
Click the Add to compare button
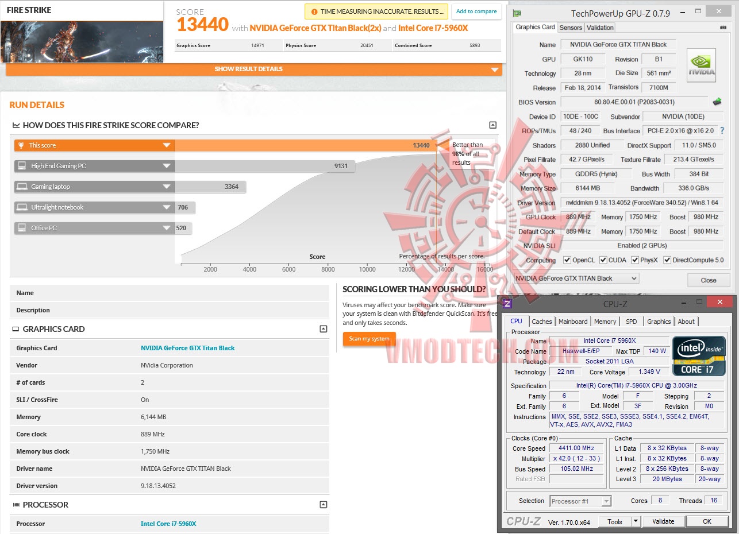pyautogui.click(x=476, y=11)
